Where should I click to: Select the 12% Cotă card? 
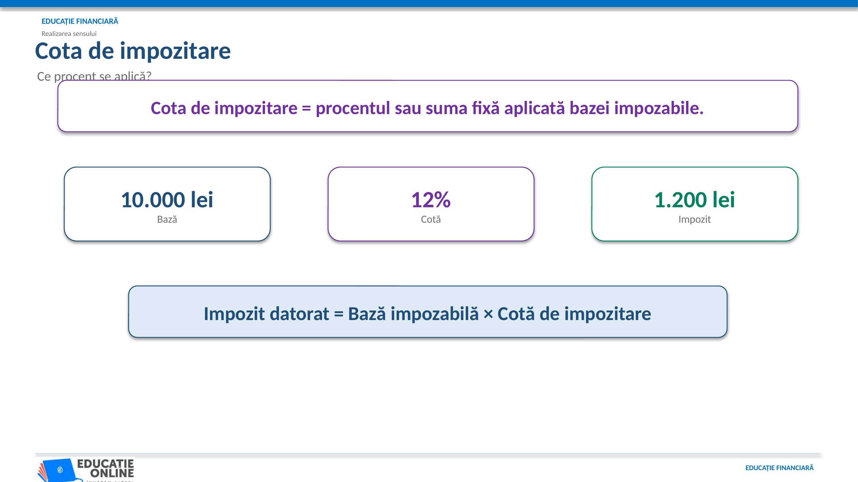(x=431, y=204)
